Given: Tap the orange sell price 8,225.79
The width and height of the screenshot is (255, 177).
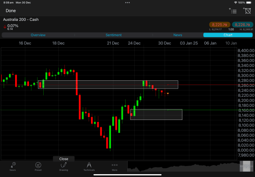Looking at the screenshot, I should point(220,25).
